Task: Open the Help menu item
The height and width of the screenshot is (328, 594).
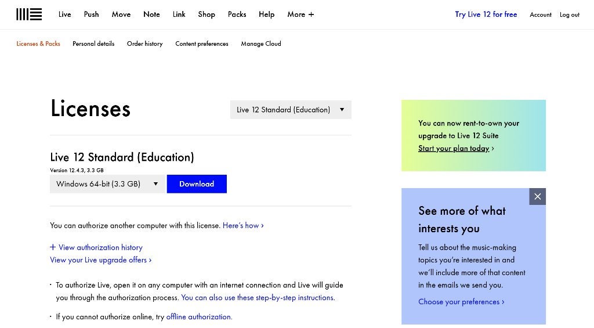Action: pos(267,15)
